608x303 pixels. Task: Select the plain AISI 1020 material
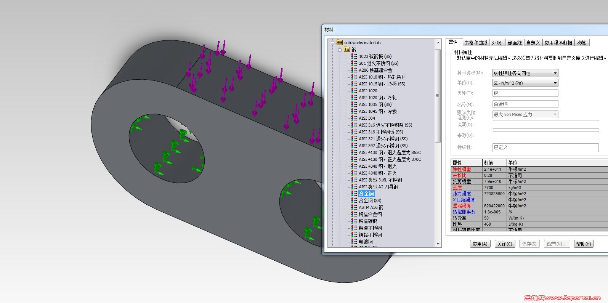coord(368,91)
